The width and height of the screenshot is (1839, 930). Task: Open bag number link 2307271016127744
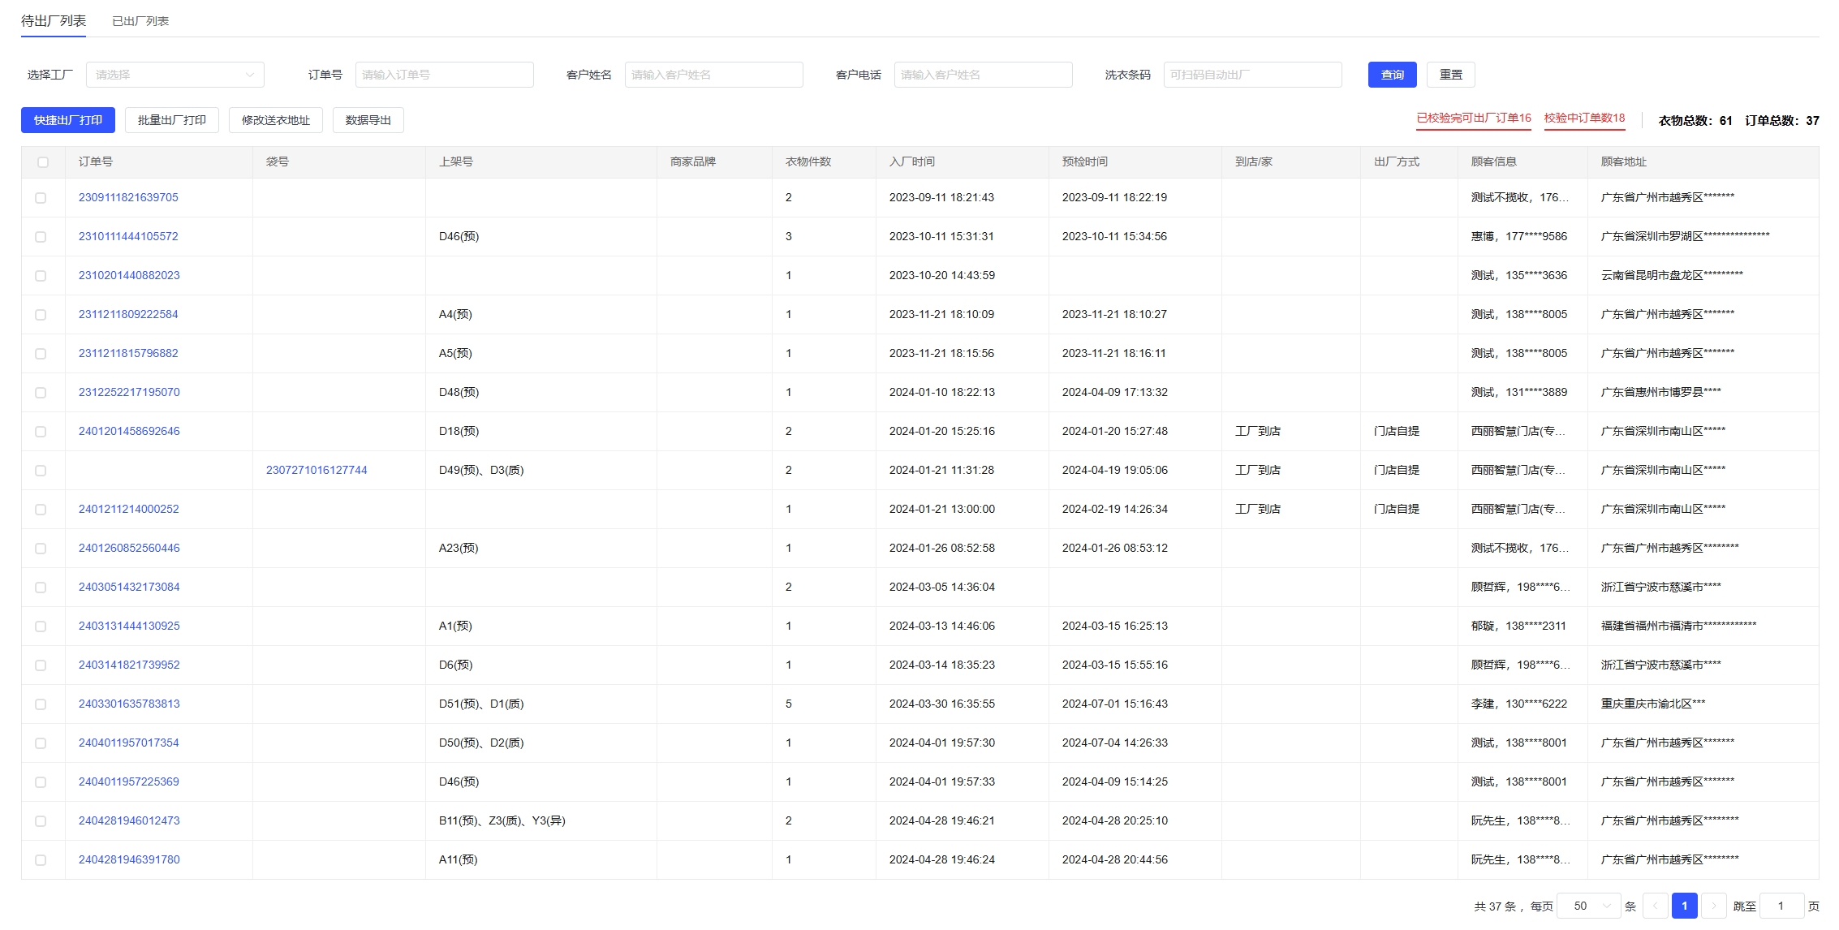(x=317, y=470)
